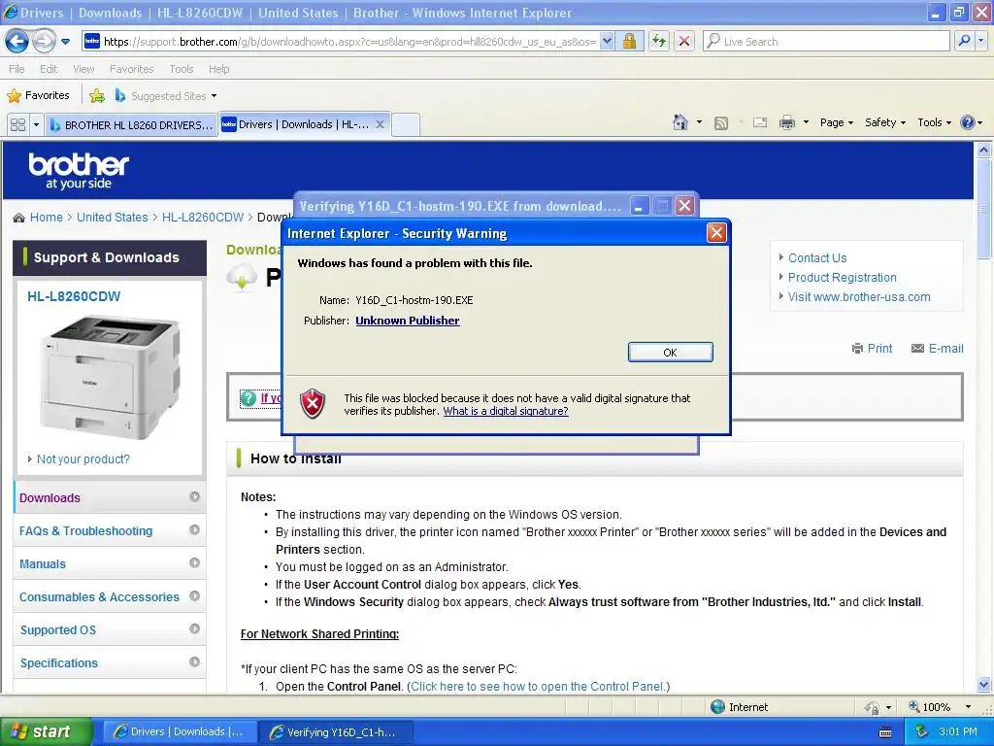The height and width of the screenshot is (746, 994).
Task: Click the red shield warning icon
Action: coord(313,403)
